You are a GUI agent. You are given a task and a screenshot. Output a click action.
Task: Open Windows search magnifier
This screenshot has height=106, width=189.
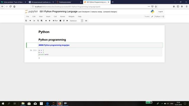click(x=9, y=103)
